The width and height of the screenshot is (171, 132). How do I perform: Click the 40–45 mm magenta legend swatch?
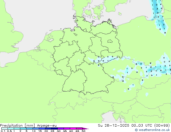73,128
